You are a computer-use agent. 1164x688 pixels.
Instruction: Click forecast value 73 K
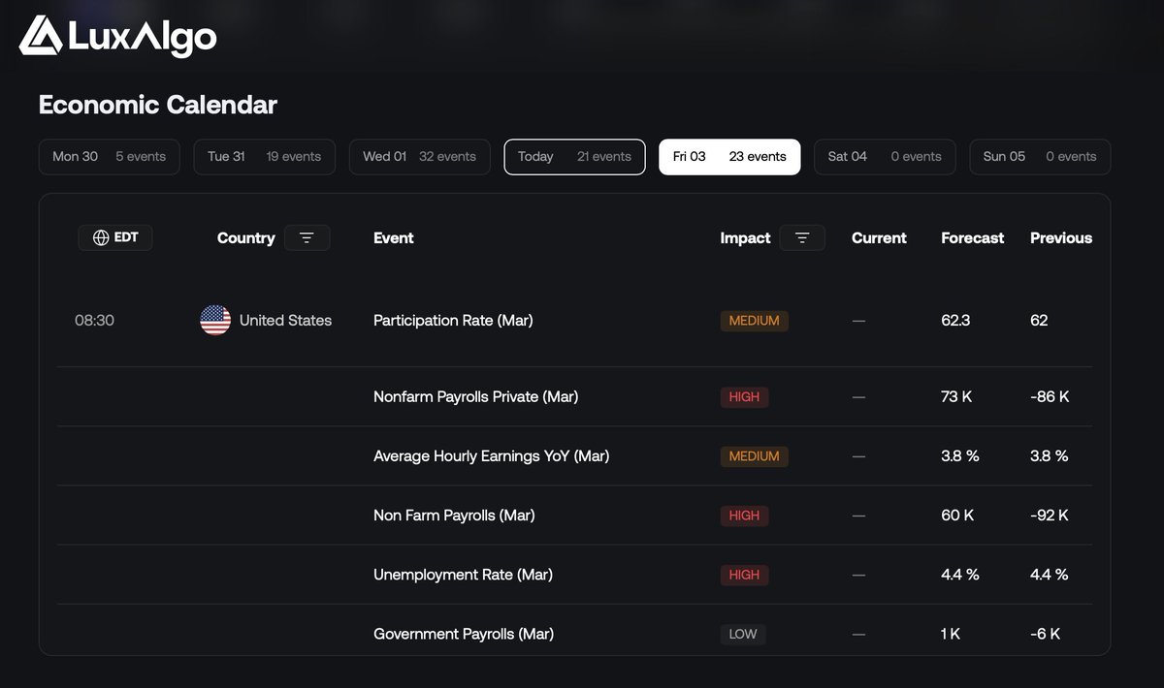956,396
